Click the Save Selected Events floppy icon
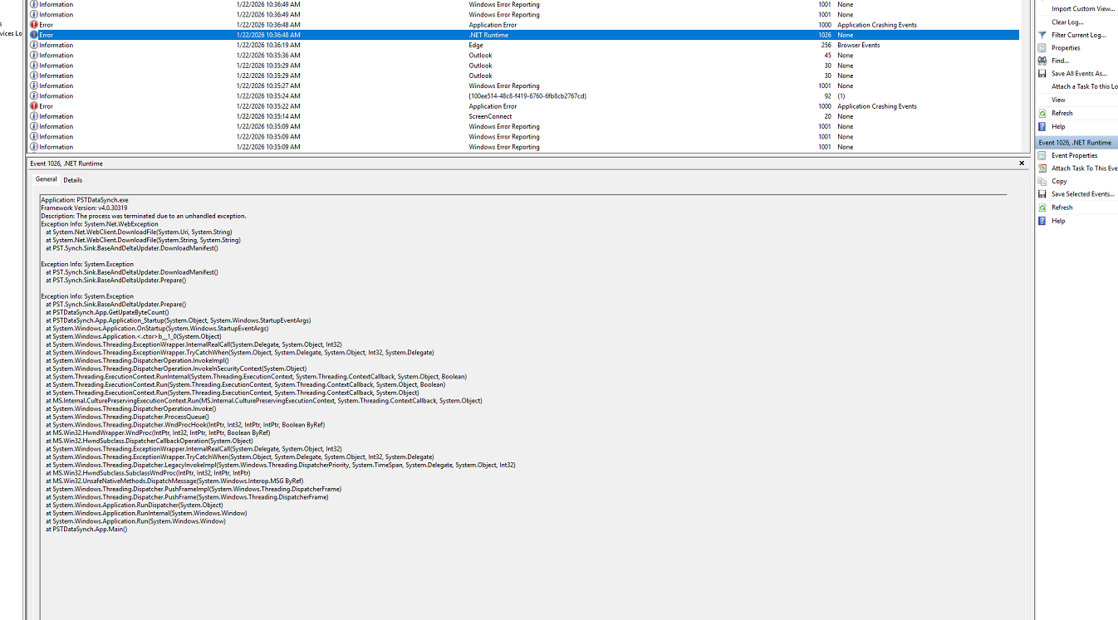The width and height of the screenshot is (1118, 620). [x=1042, y=194]
